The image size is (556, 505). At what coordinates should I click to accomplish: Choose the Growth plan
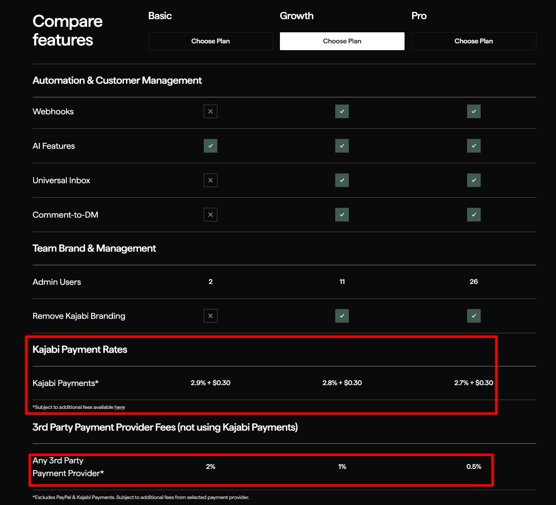[342, 41]
